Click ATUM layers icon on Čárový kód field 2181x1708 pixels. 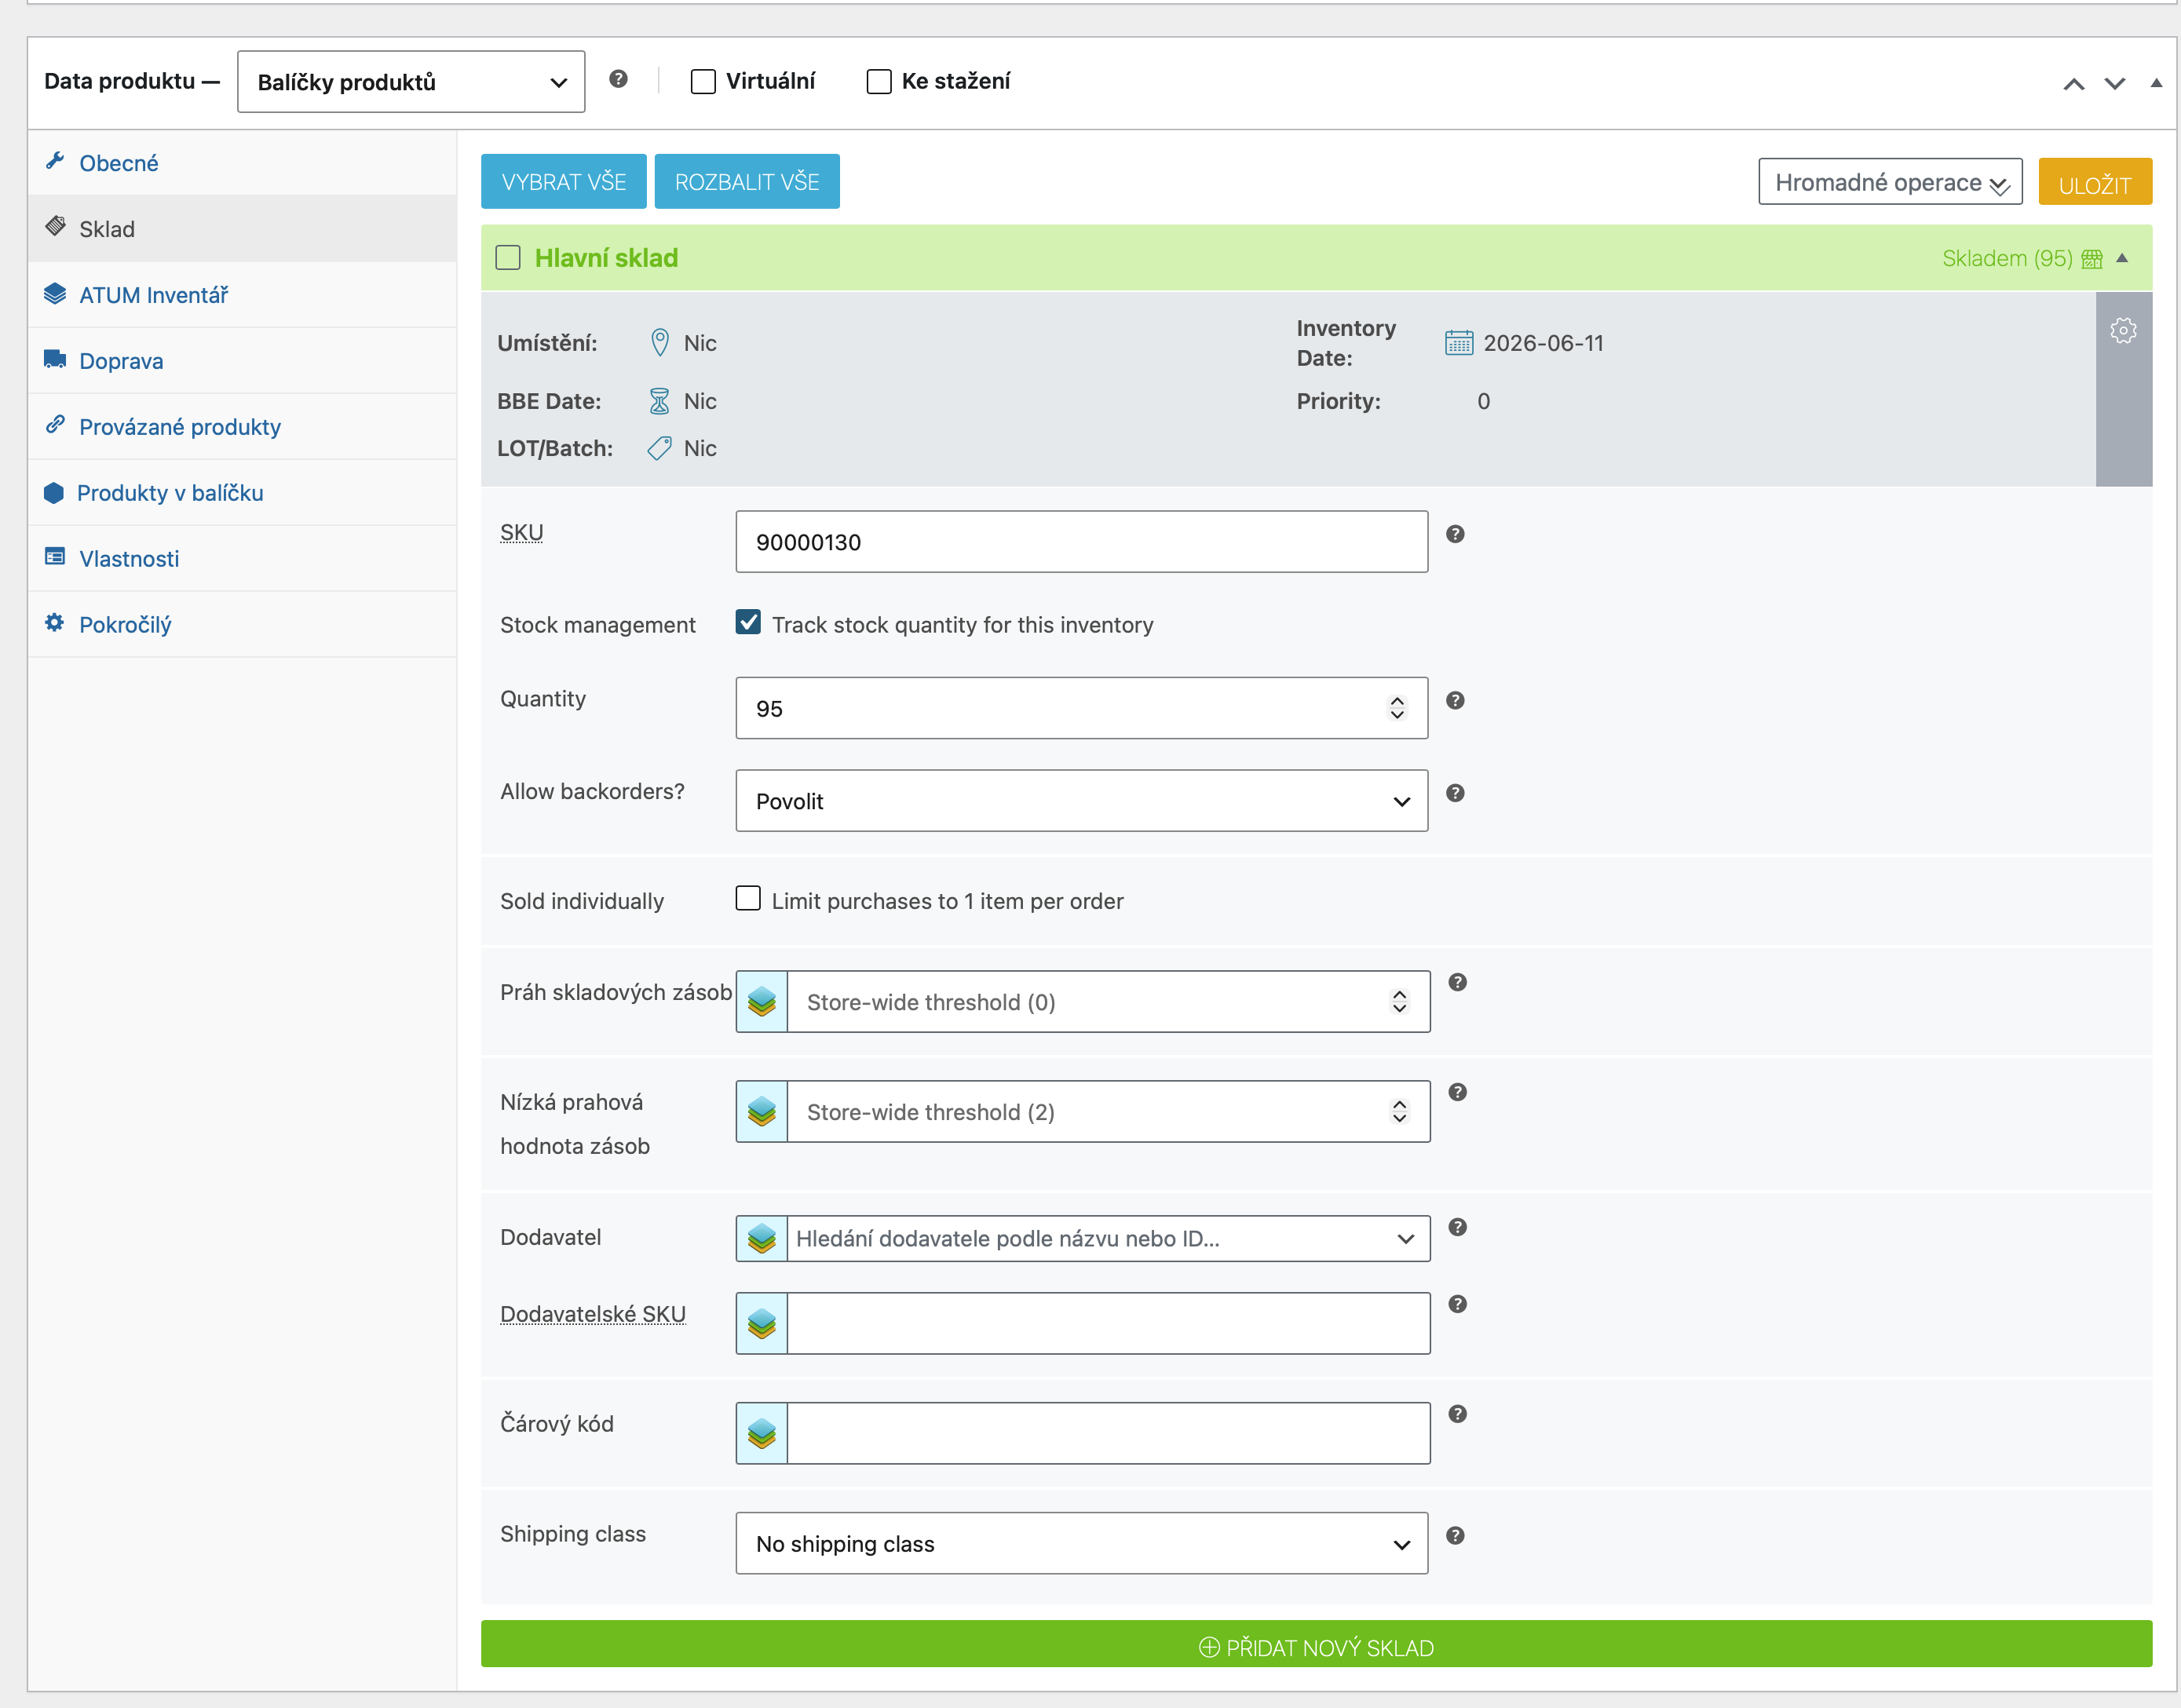click(762, 1433)
